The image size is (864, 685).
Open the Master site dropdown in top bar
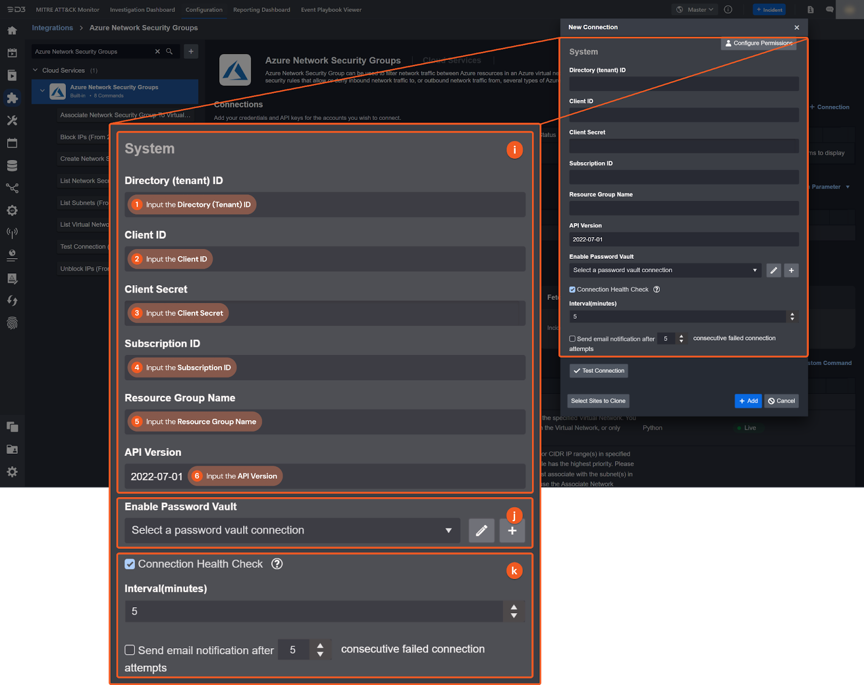pos(695,10)
